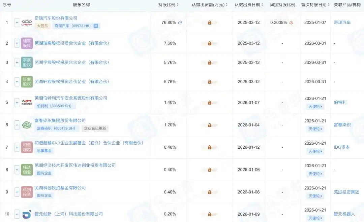Click the 宇宸股权 teal logo icon
The height and width of the screenshot is (222, 364).
coord(27,63)
